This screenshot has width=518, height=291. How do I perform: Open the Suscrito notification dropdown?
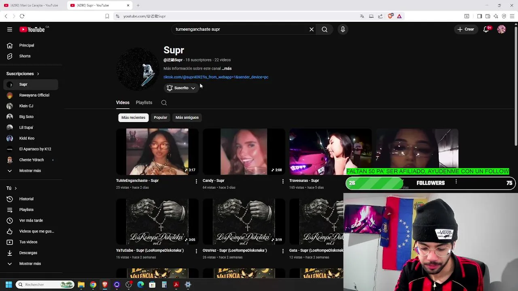181,88
